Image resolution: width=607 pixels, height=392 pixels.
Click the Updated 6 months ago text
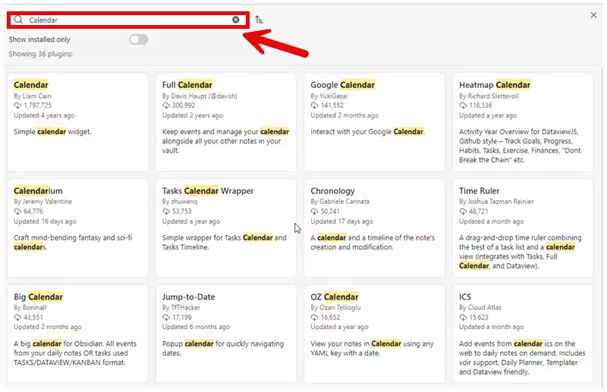[196, 327]
